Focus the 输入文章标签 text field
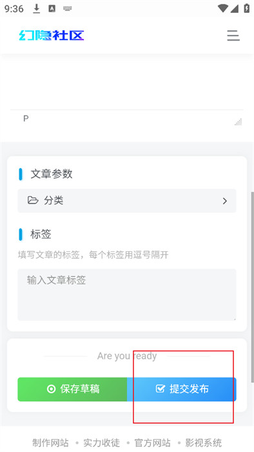The image size is (254, 452). 127,294
